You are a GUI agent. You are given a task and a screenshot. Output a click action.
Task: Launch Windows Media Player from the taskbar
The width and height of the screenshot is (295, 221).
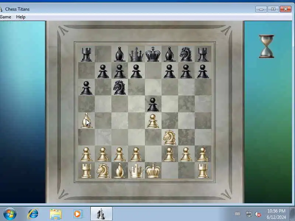78,214
